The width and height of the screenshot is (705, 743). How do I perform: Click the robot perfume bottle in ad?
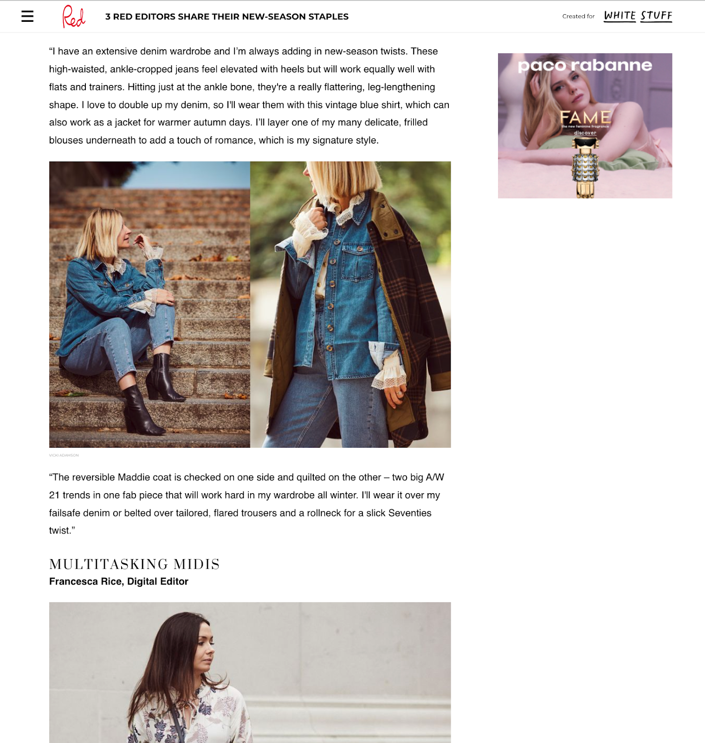pos(585,168)
